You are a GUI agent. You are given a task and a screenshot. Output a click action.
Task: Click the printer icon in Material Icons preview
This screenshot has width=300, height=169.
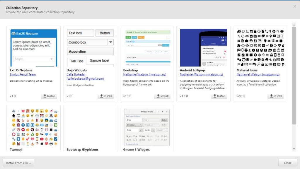tap(266, 59)
